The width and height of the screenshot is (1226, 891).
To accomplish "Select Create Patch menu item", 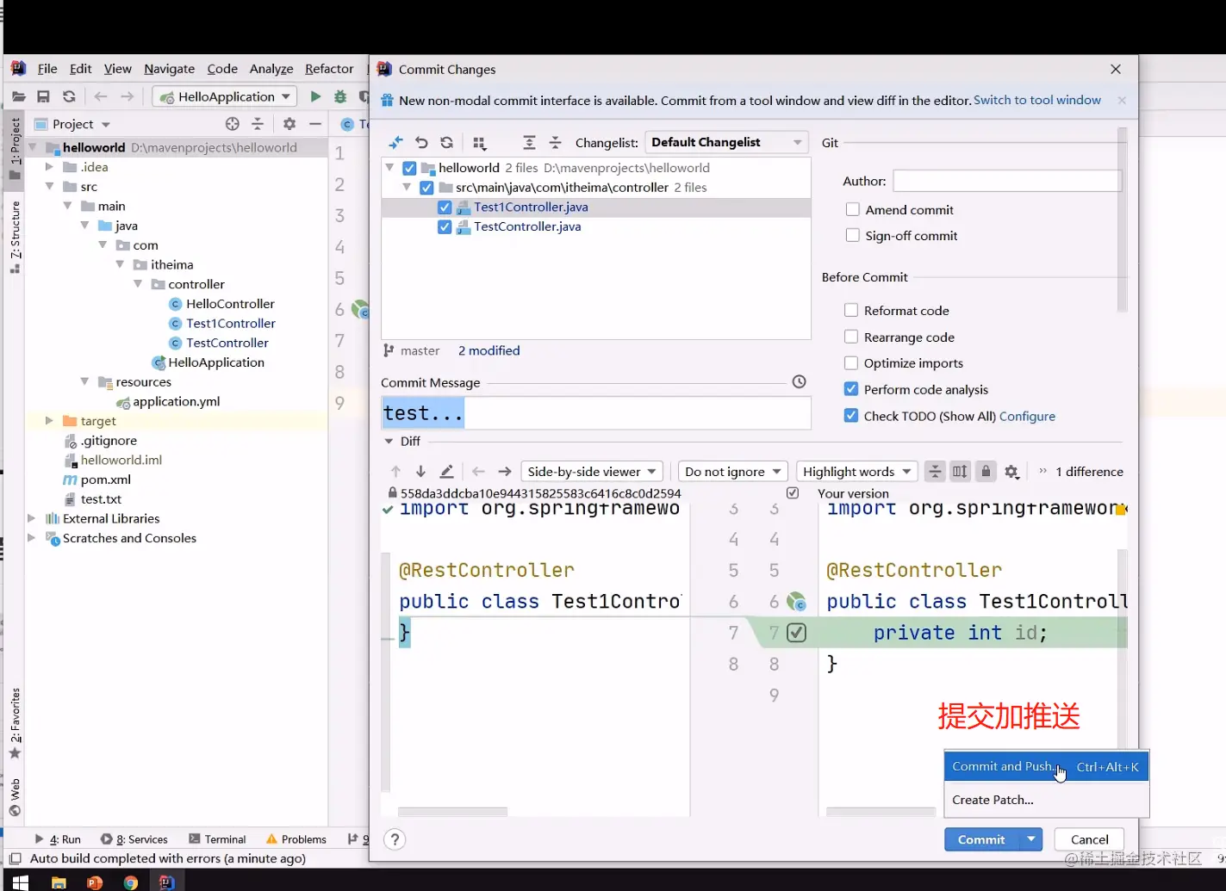I will 1046,800.
